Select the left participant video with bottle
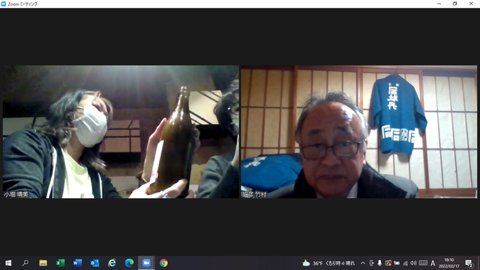The image size is (480, 270). tap(121, 132)
